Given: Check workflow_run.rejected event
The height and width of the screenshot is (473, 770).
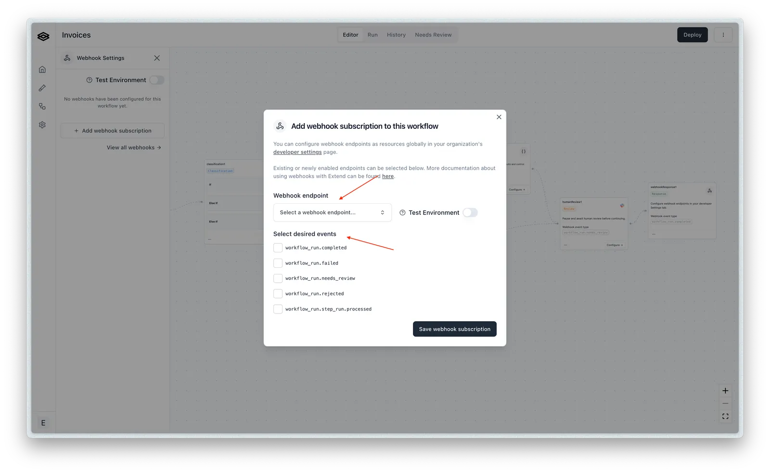Looking at the screenshot, I should coord(278,294).
